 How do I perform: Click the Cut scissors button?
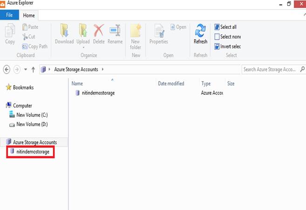[29, 36]
